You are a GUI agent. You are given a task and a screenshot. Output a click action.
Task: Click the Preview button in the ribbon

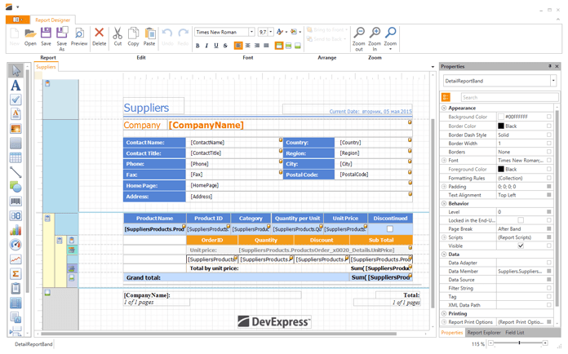[79, 37]
